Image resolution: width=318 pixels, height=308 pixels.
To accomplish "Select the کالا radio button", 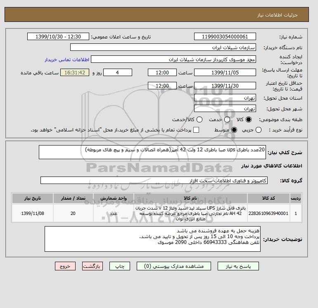I will point(249,119).
